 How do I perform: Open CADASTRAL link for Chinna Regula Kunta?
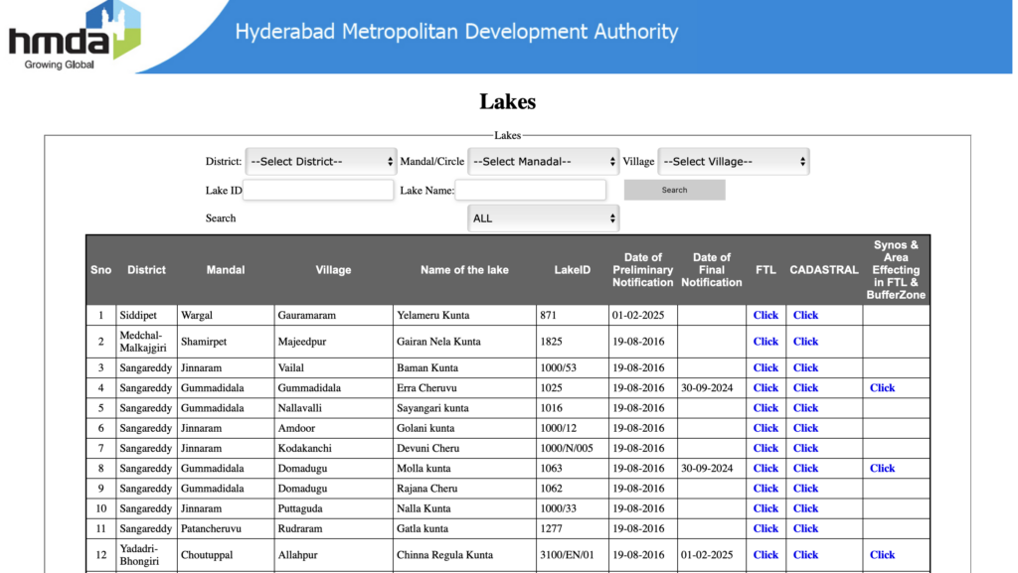(805, 555)
